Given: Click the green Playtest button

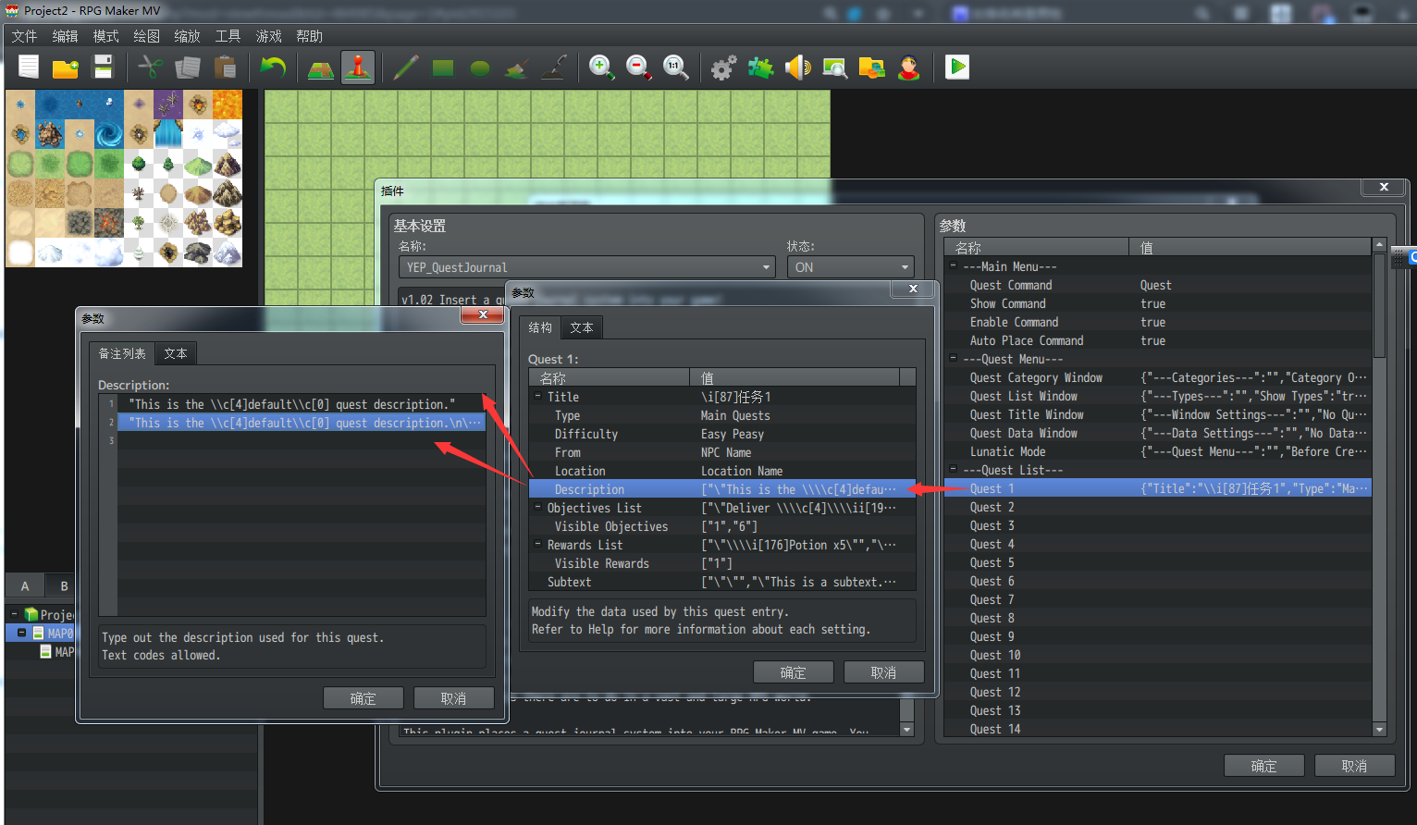Looking at the screenshot, I should click(x=957, y=68).
